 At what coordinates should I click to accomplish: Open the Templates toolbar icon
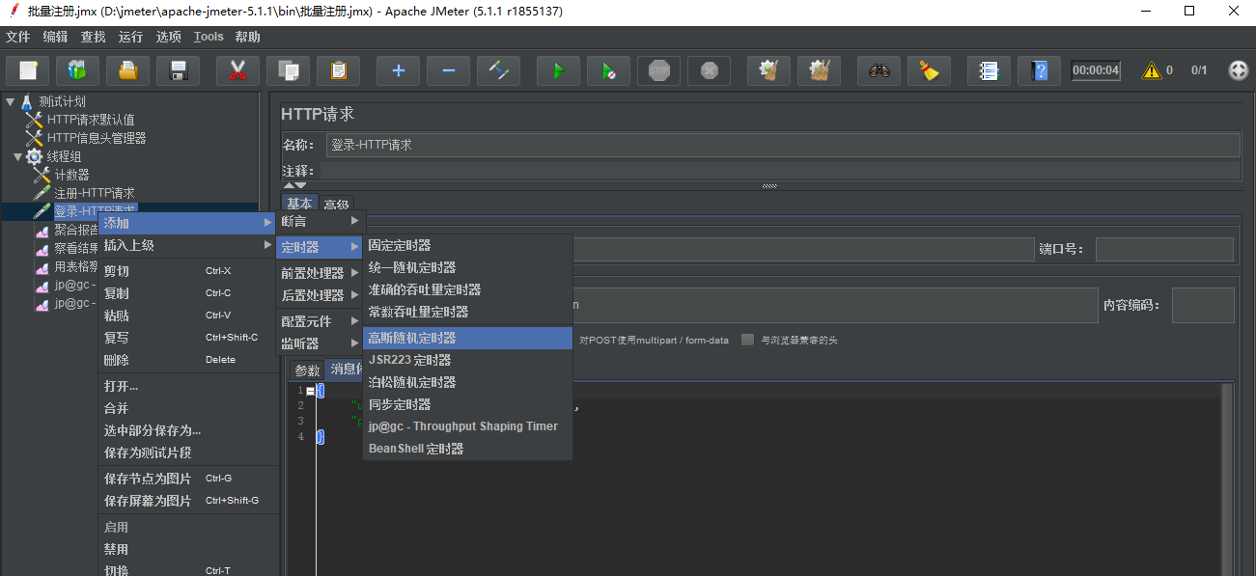77,70
